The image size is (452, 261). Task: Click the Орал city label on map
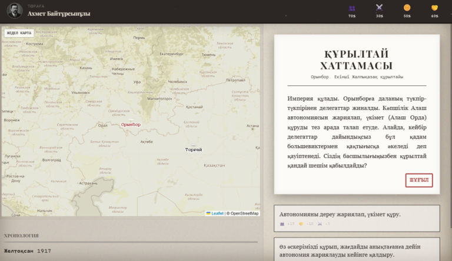[x=102, y=126]
